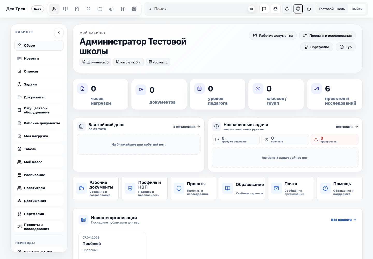Viewport: 373px width, 259px height.
Task: Log out using Выйти
Action: pyautogui.click(x=357, y=9)
